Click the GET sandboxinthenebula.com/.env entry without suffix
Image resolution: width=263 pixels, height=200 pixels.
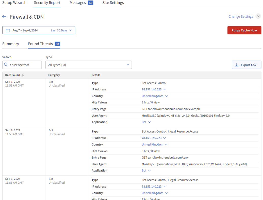coord(165,158)
